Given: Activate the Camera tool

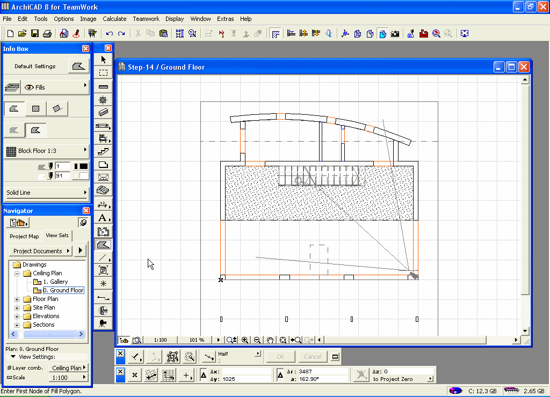Looking at the screenshot, I should point(104,323).
